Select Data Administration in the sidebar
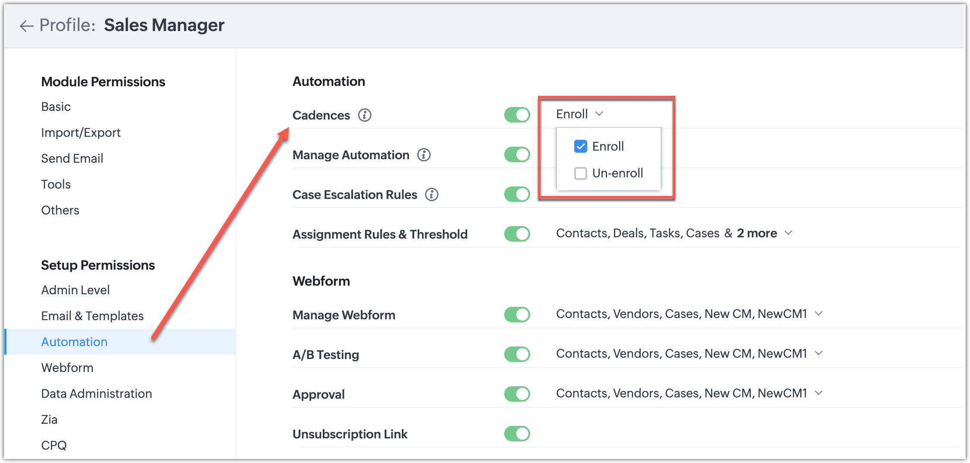The image size is (970, 463). coord(96,394)
